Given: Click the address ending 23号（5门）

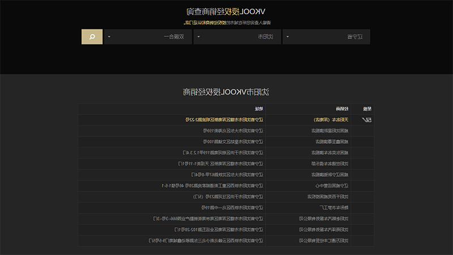Looking at the screenshot, I should (228, 197).
